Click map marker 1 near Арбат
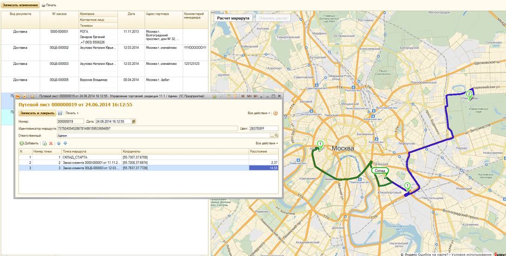Viewport: 506px width, 256px height. [x=320, y=145]
